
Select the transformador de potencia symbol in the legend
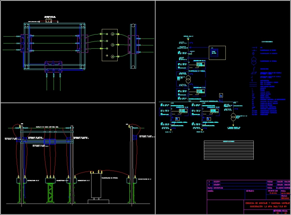coord(254,61)
